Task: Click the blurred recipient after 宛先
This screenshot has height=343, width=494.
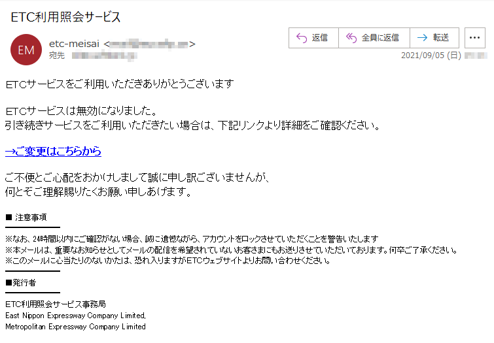Action: 104,56
